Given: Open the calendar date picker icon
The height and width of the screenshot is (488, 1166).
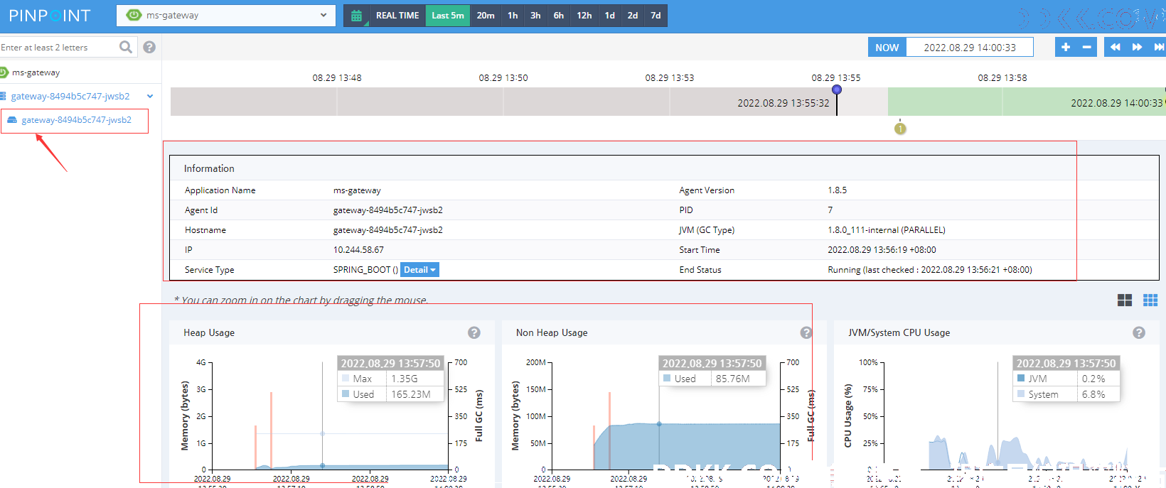Looking at the screenshot, I should (357, 16).
